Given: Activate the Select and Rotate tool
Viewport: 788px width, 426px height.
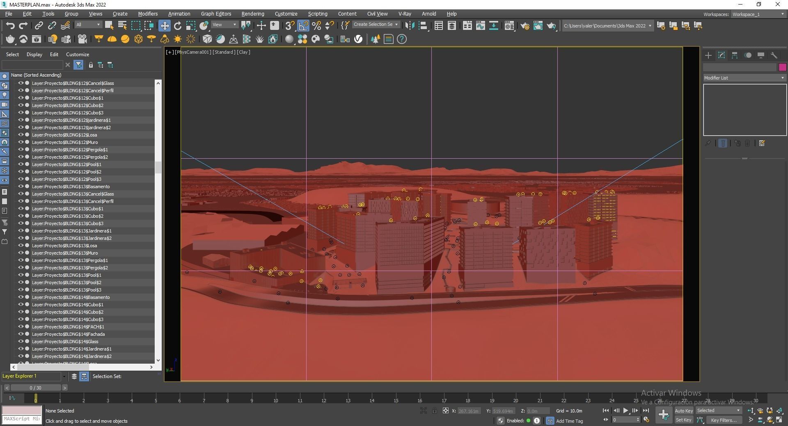Looking at the screenshot, I should point(178,26).
